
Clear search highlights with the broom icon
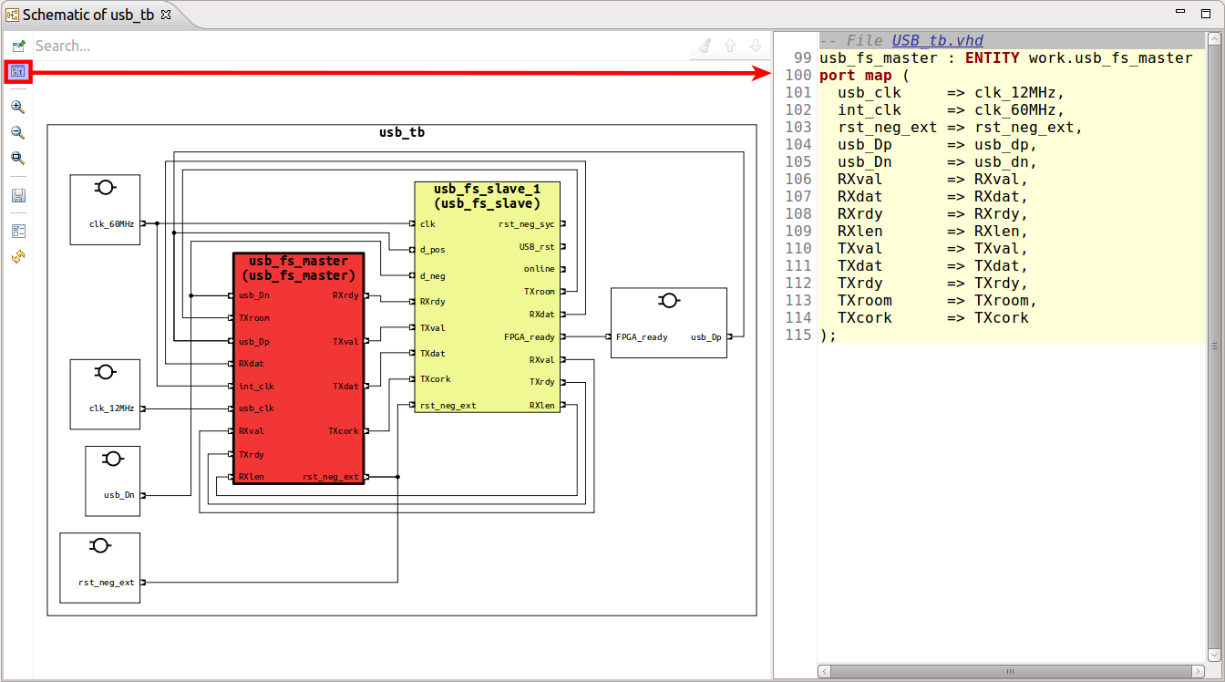click(x=703, y=45)
